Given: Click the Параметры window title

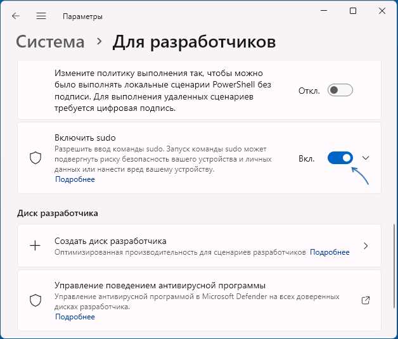Looking at the screenshot, I should [x=82, y=16].
